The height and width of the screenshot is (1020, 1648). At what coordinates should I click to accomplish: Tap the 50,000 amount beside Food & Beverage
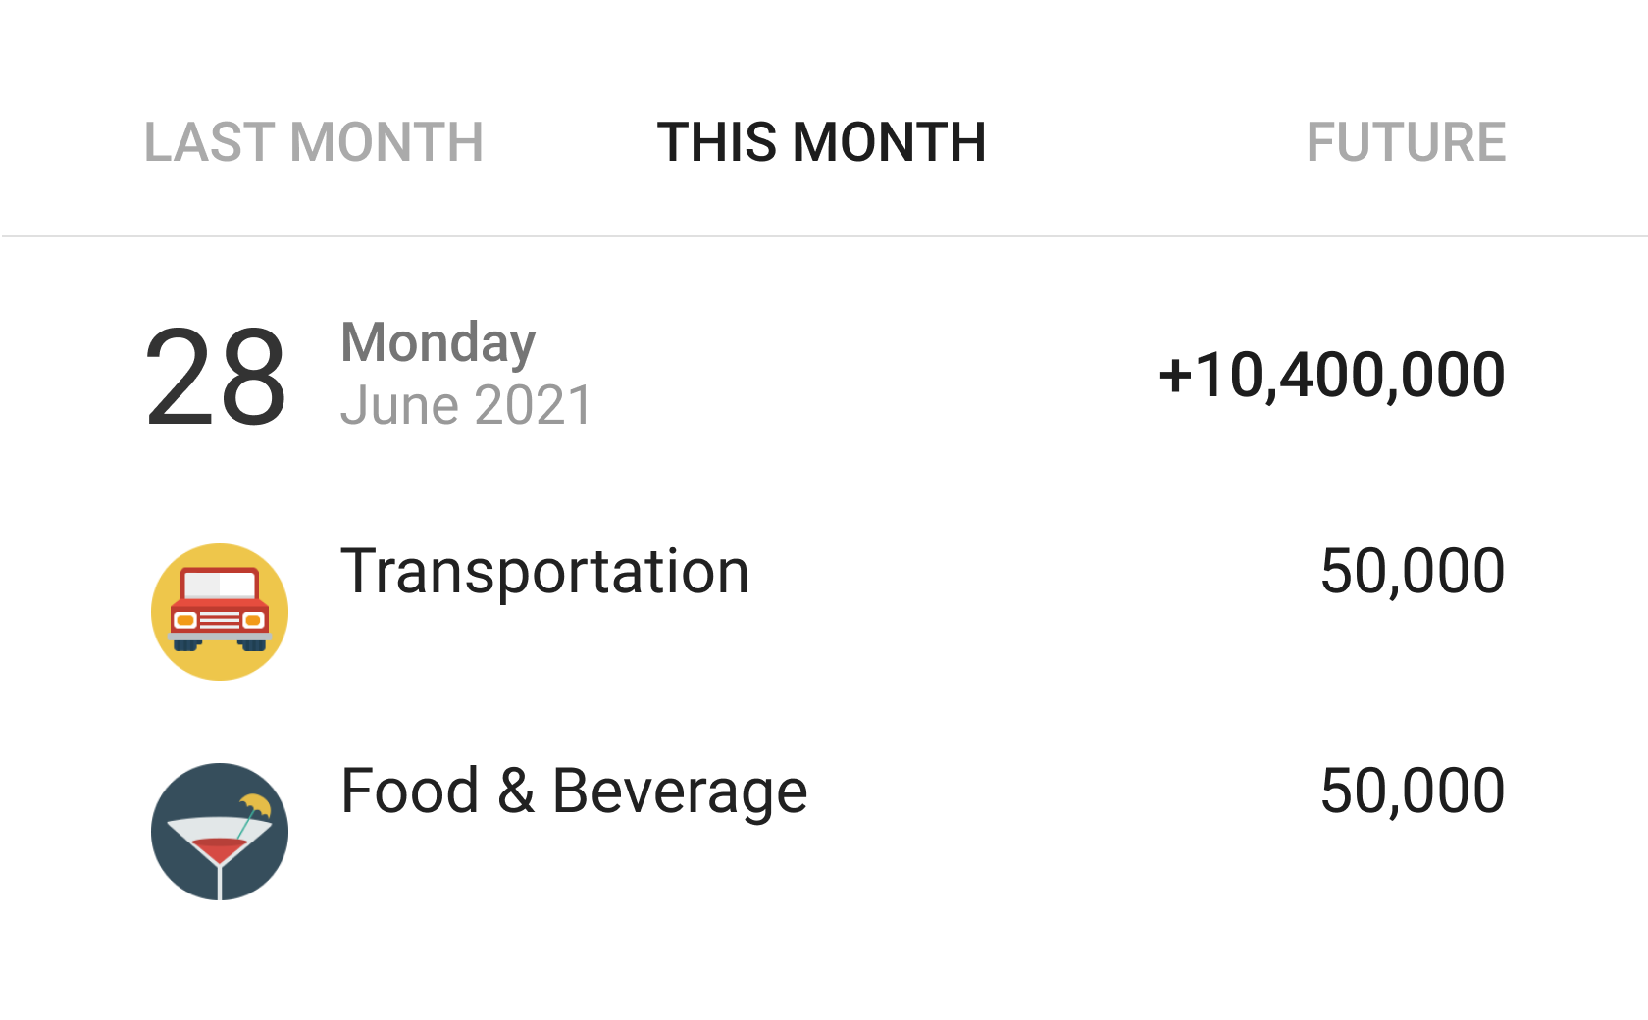[1413, 790]
